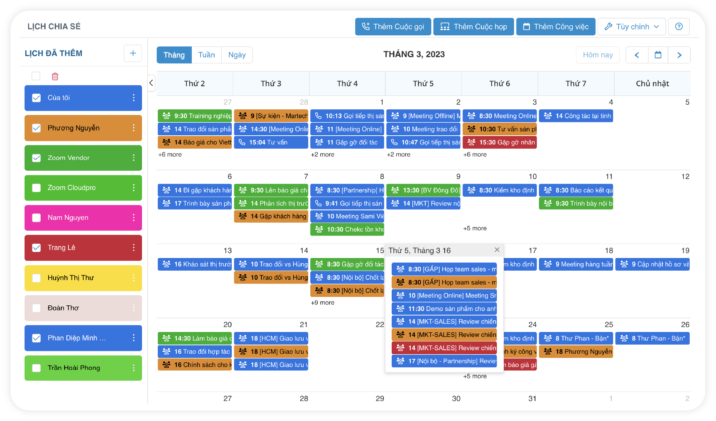Uncheck the Phương Nguyễn calendar checkbox
Viewport: 716px width, 421px height.
36,128
